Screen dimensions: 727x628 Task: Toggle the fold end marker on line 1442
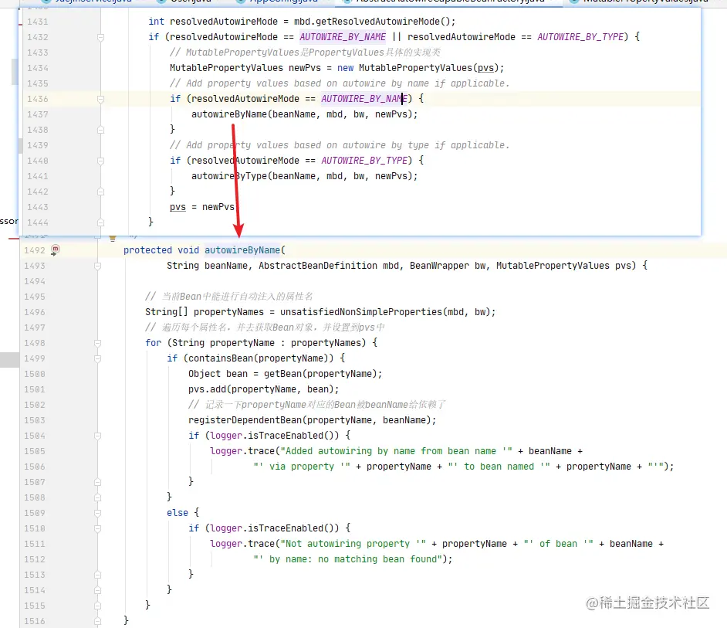[x=100, y=192]
